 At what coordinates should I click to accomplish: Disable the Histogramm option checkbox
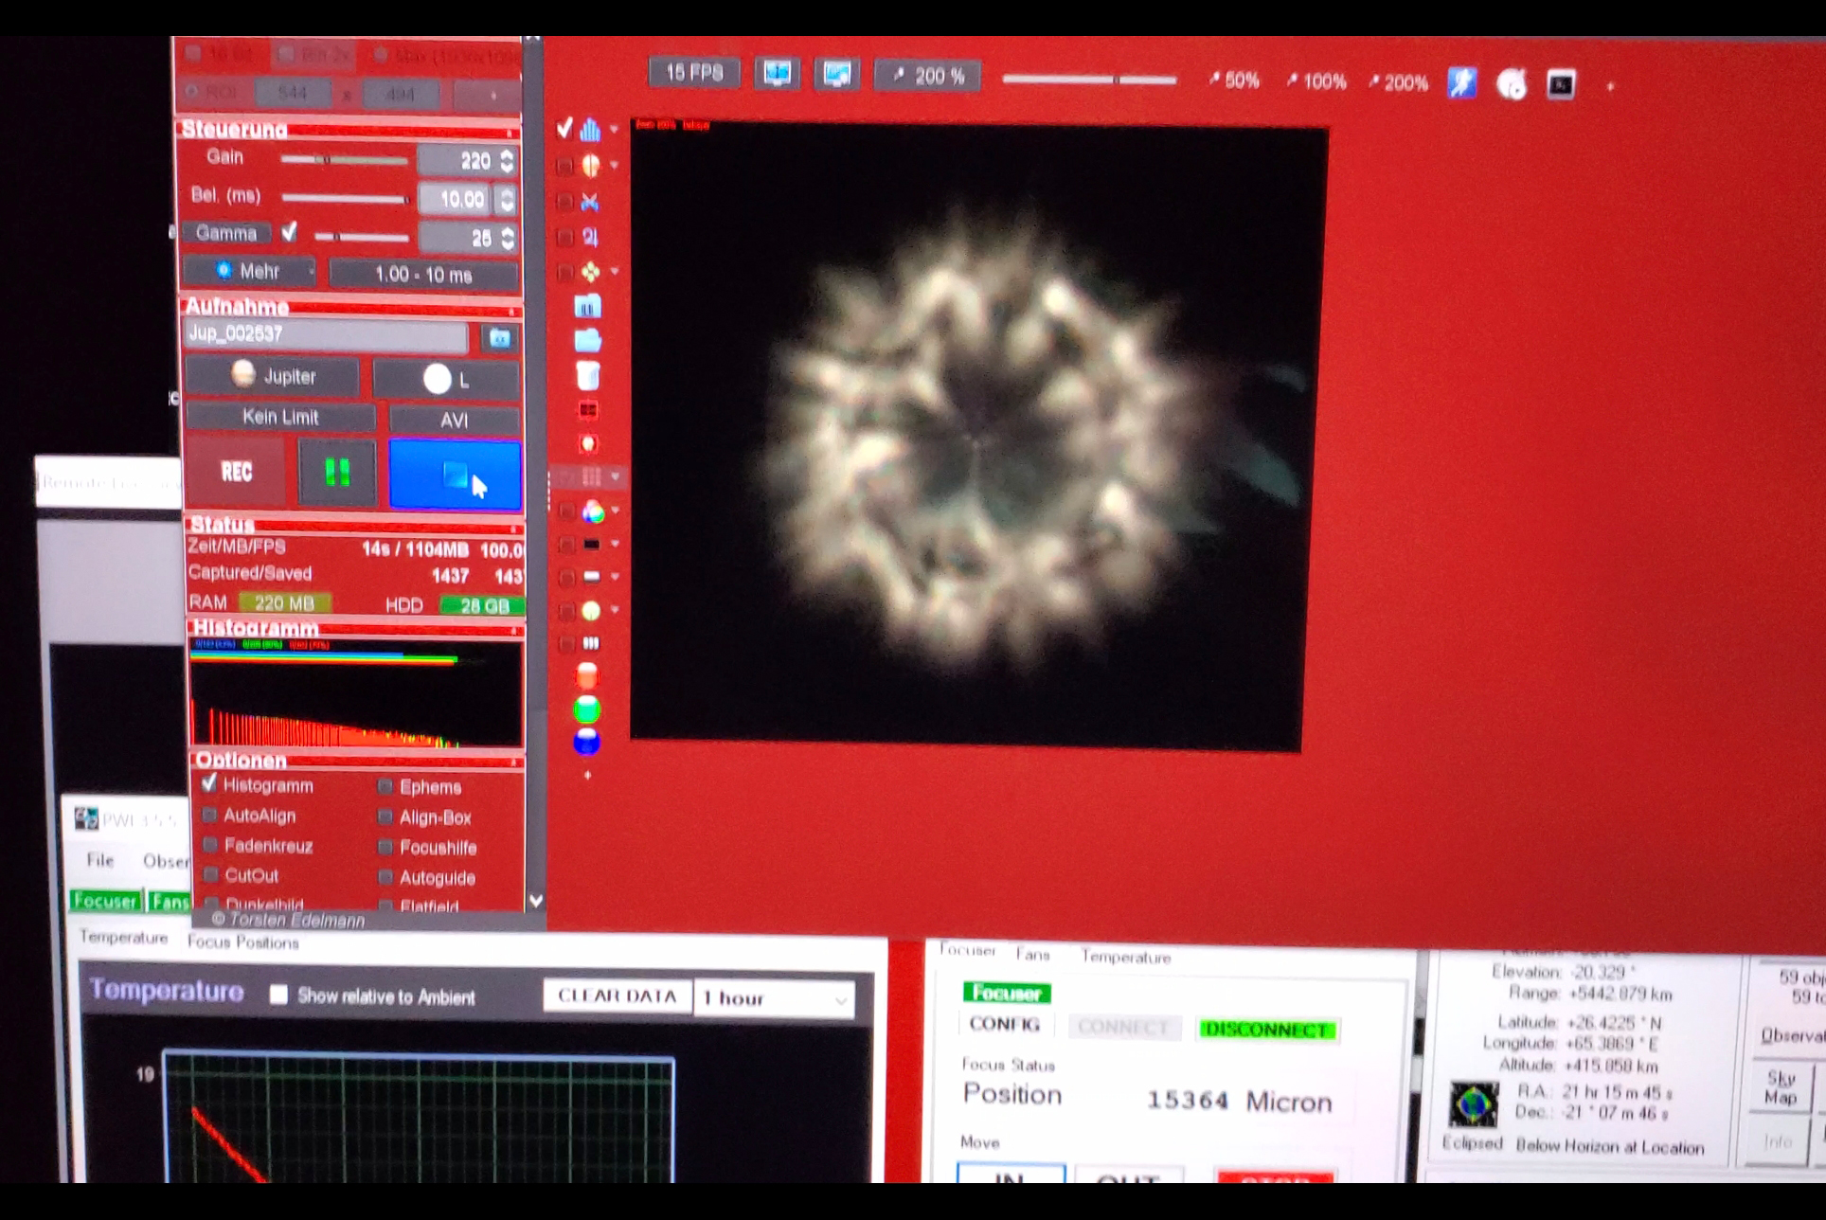click(209, 783)
